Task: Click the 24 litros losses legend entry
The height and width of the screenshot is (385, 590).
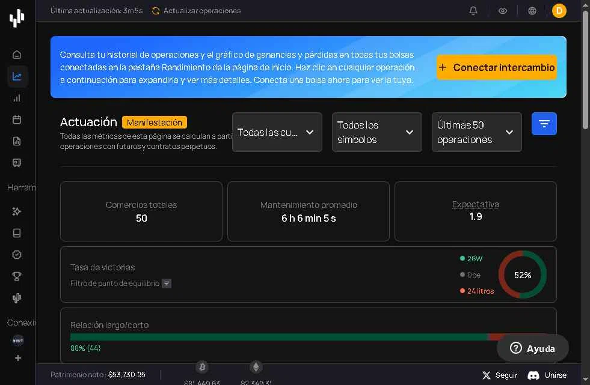Action: pos(477,291)
